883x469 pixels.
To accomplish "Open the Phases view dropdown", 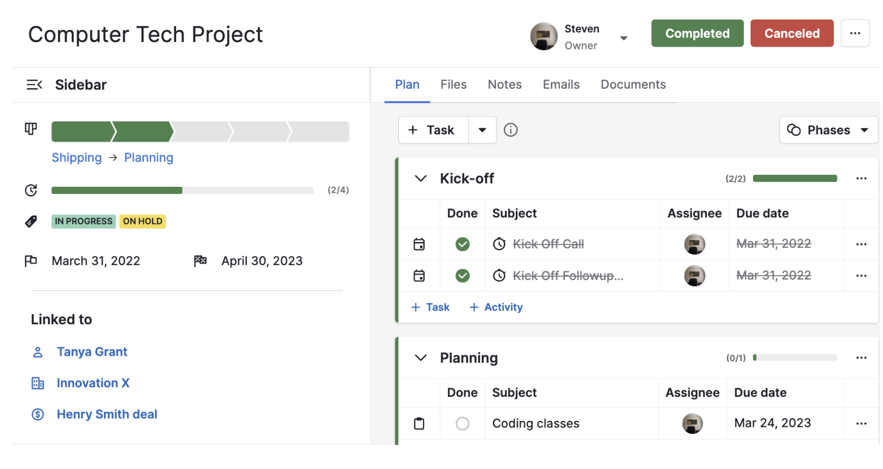I will tap(828, 130).
